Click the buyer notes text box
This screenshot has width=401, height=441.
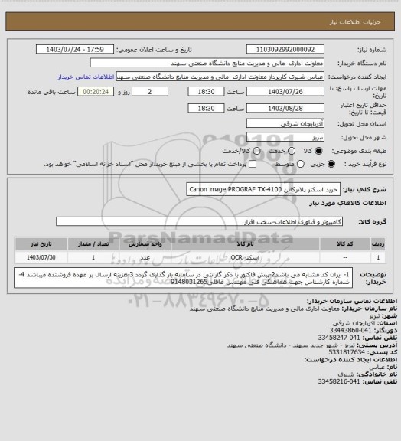click(183, 278)
